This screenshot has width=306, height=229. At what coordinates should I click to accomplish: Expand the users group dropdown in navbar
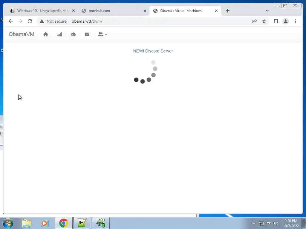point(102,35)
